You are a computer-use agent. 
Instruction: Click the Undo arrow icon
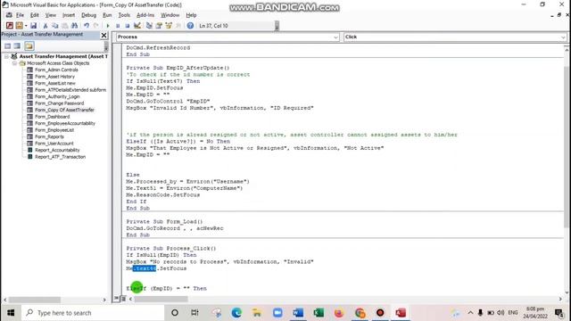(87, 26)
